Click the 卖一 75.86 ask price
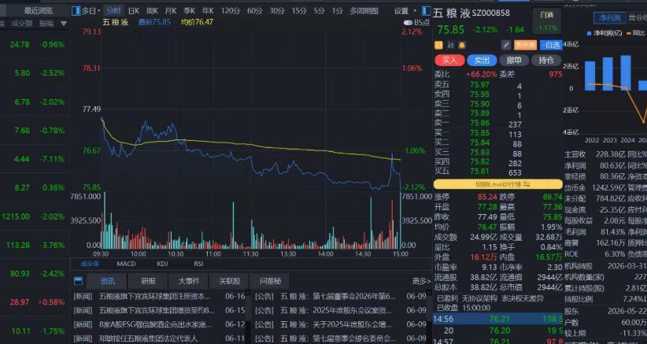This screenshot has width=647, height=344. (480, 123)
